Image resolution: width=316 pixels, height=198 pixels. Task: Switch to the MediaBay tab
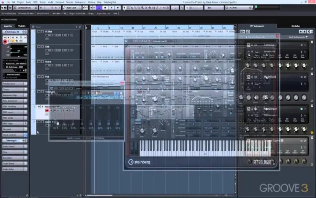(x=295, y=26)
